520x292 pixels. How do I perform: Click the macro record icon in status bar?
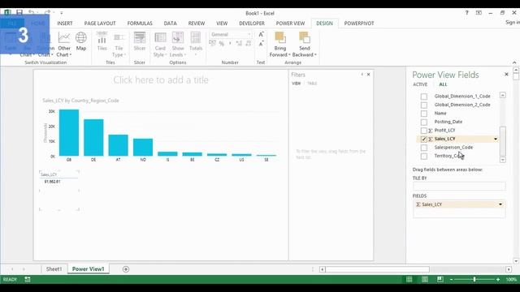(x=28, y=279)
